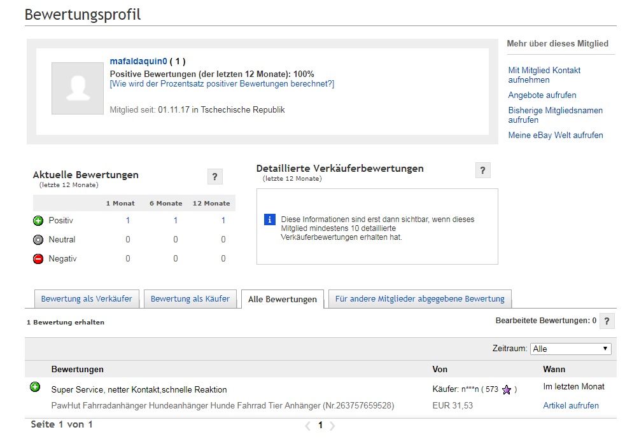Select the Alle Bewertungen tab
The height and width of the screenshot is (439, 639).
pos(283,299)
